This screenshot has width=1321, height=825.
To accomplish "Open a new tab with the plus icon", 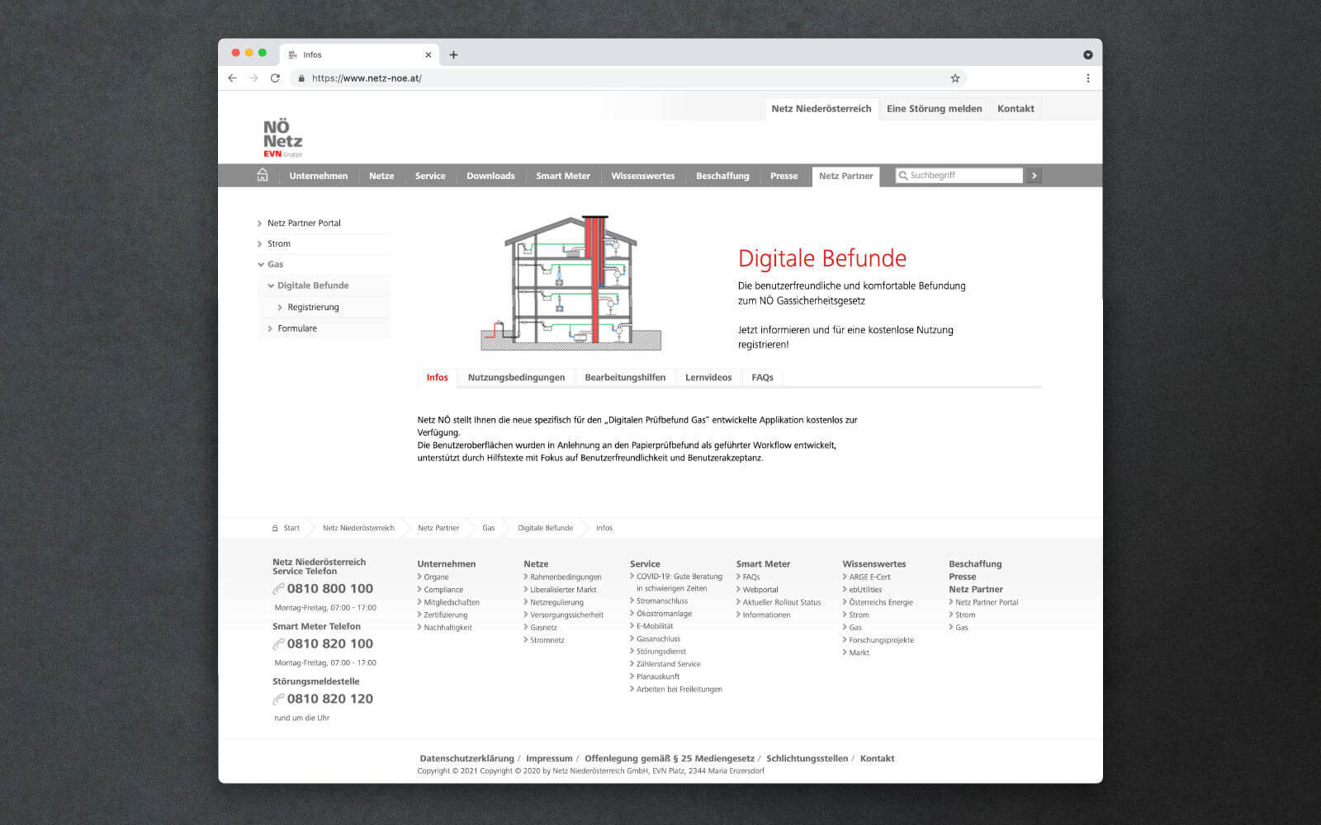I will (453, 55).
